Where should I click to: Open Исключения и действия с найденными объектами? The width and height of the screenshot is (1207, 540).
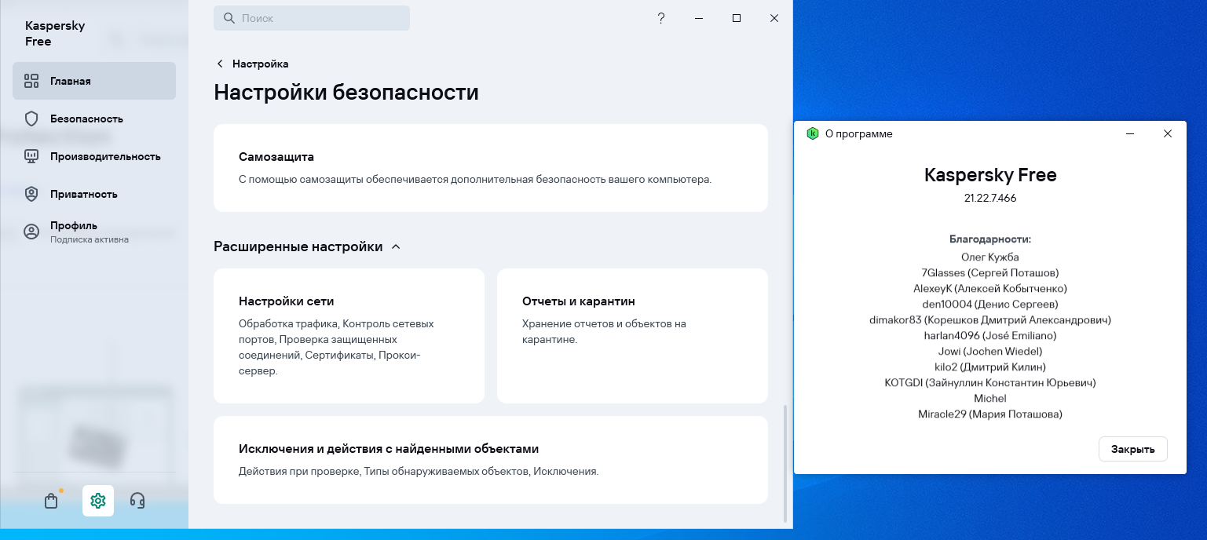click(491, 460)
